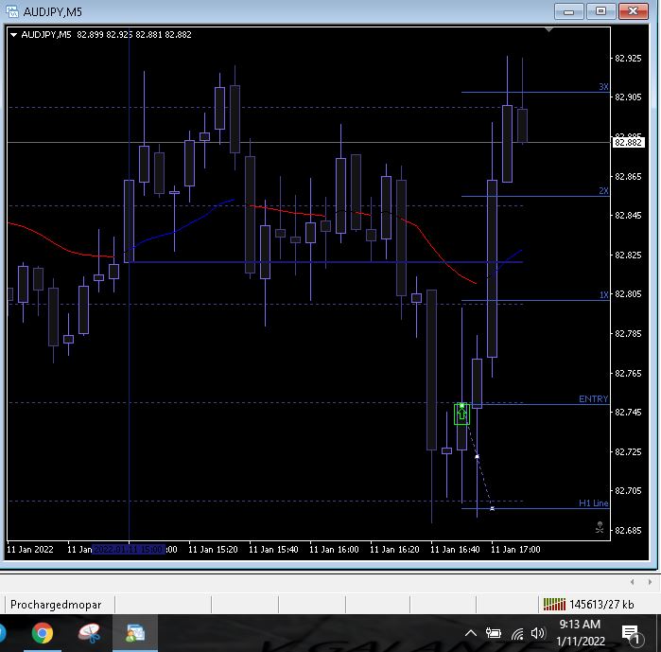Click the 82.745 price scale value
This screenshot has height=652, width=661.
click(628, 412)
